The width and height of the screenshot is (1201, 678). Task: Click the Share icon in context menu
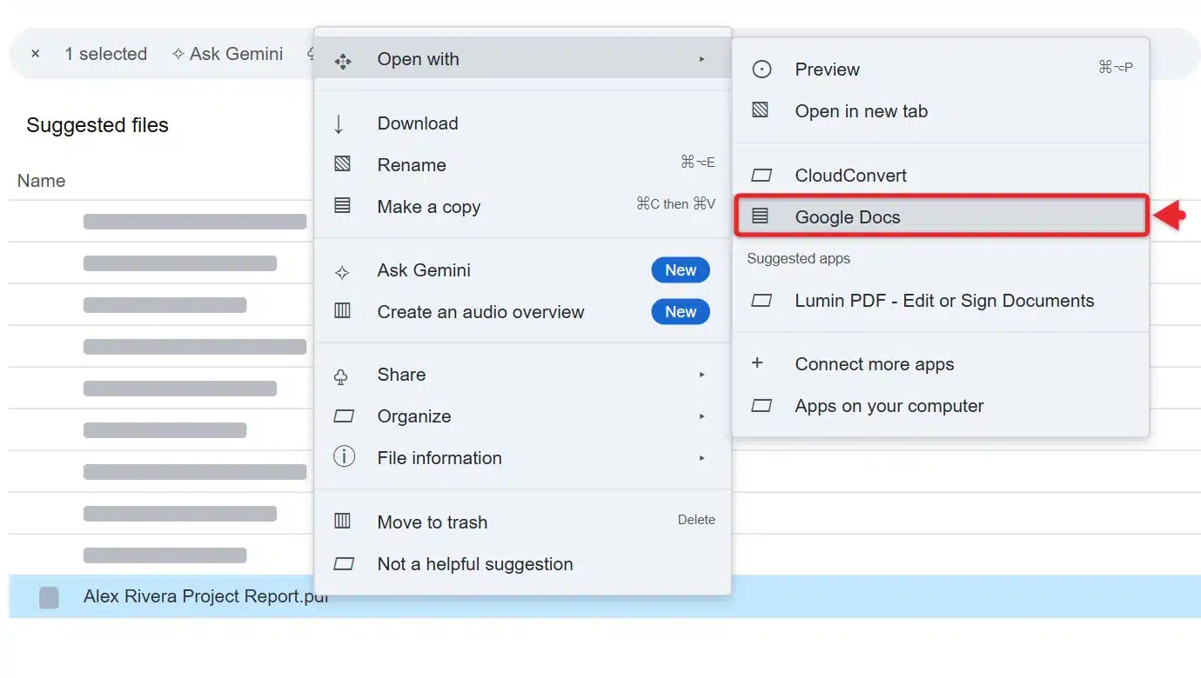[x=341, y=376]
